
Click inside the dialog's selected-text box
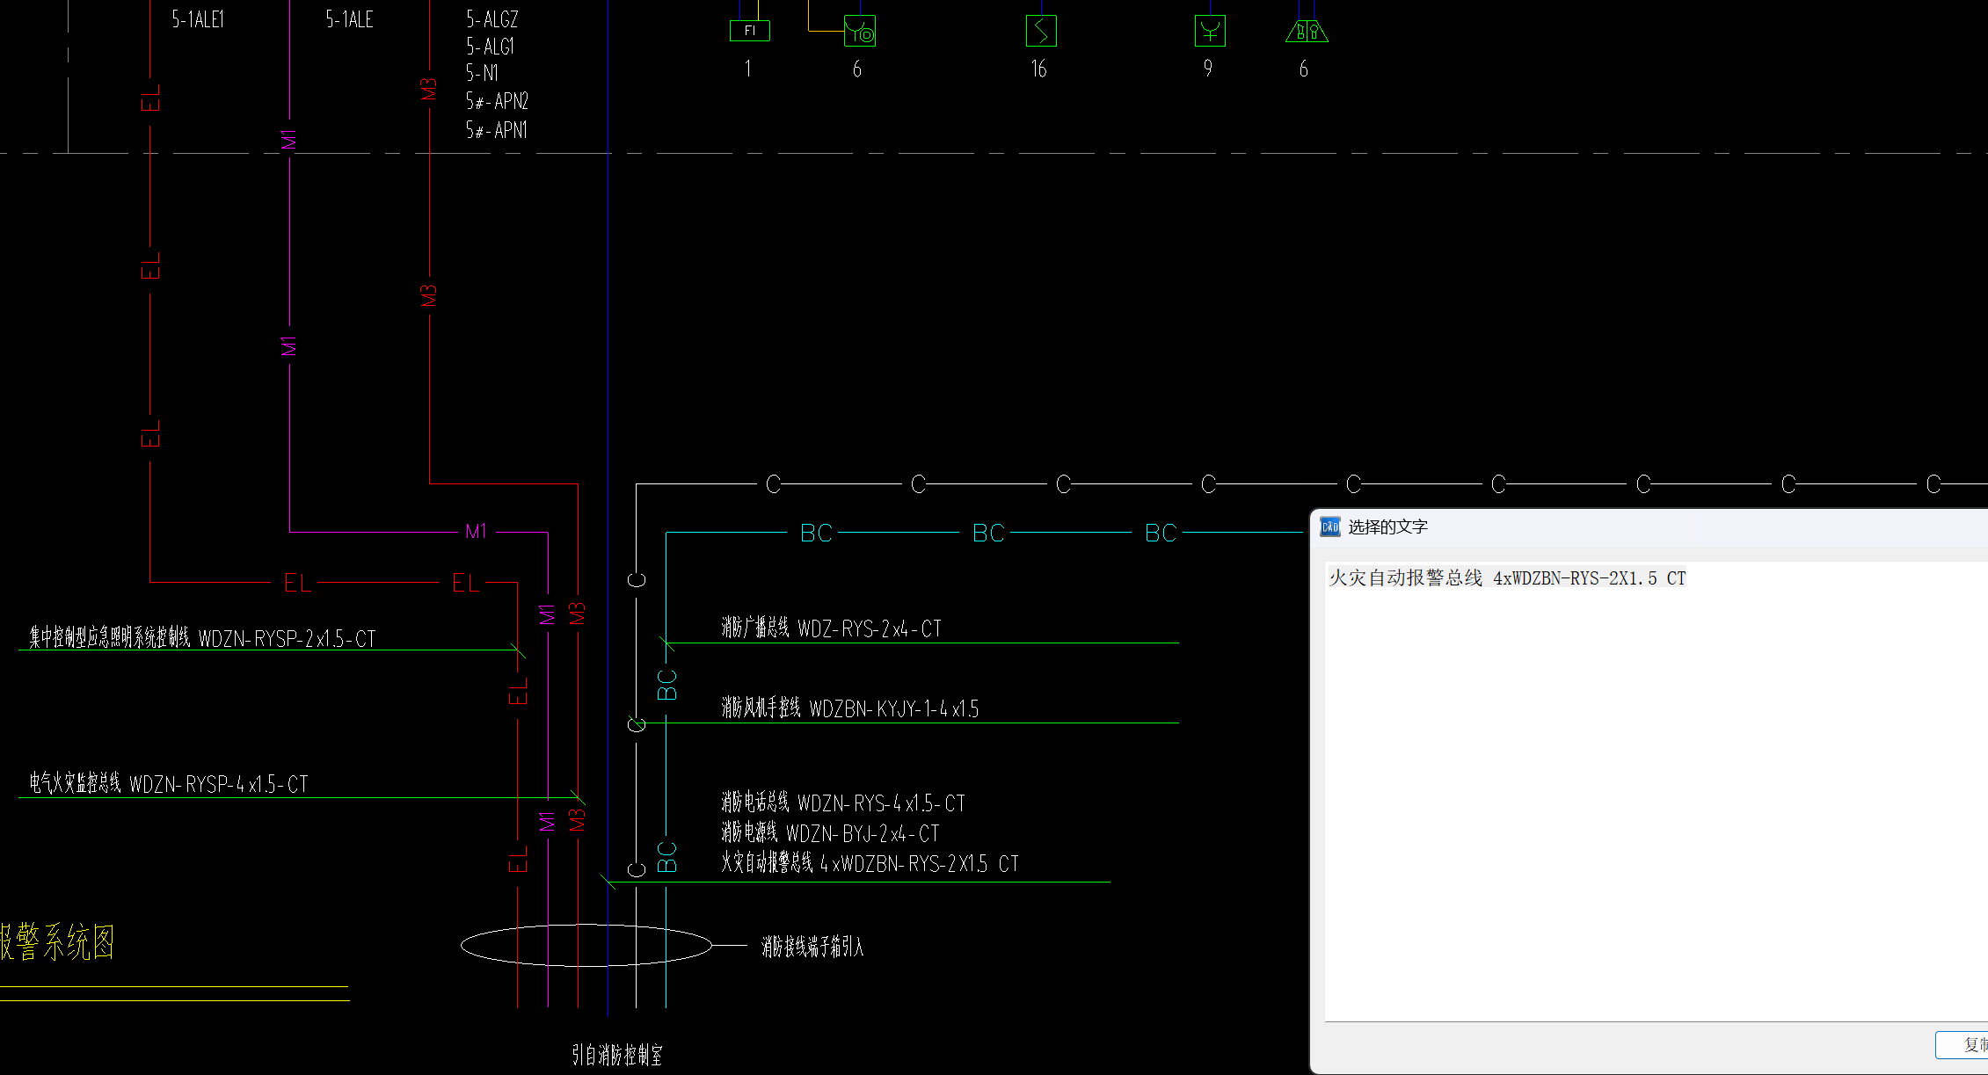click(1657, 791)
